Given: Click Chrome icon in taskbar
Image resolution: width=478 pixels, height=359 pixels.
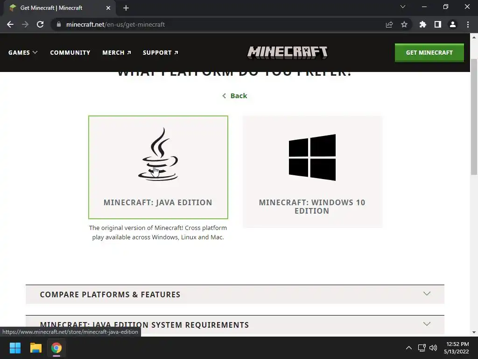Looking at the screenshot, I should [x=56, y=348].
